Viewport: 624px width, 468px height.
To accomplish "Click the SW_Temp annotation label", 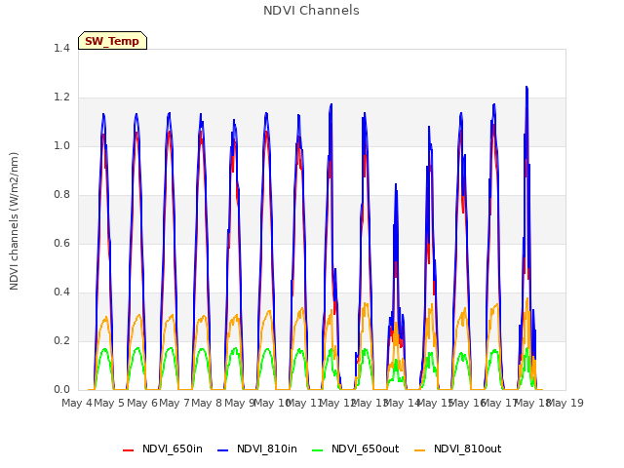I will tap(112, 41).
